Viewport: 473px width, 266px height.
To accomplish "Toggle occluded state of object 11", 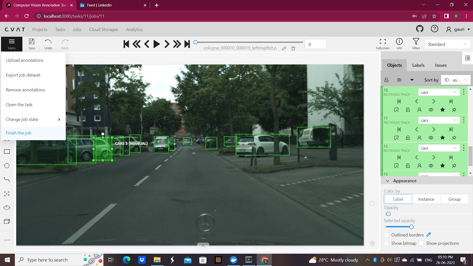I will (419, 138).
